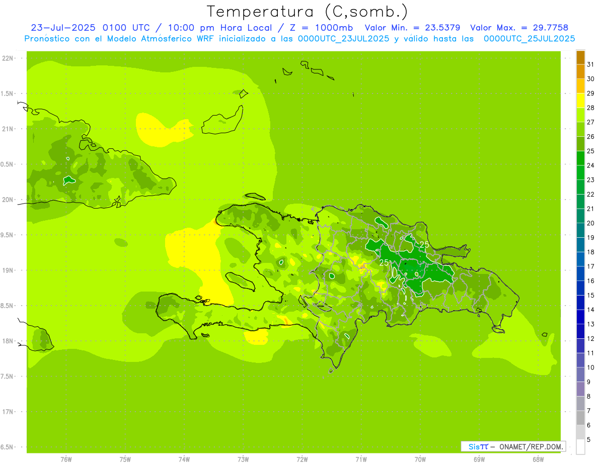The height and width of the screenshot is (466, 604).
Task: Pick the yellow legend swatch between 28 and 29
Action: (580, 101)
